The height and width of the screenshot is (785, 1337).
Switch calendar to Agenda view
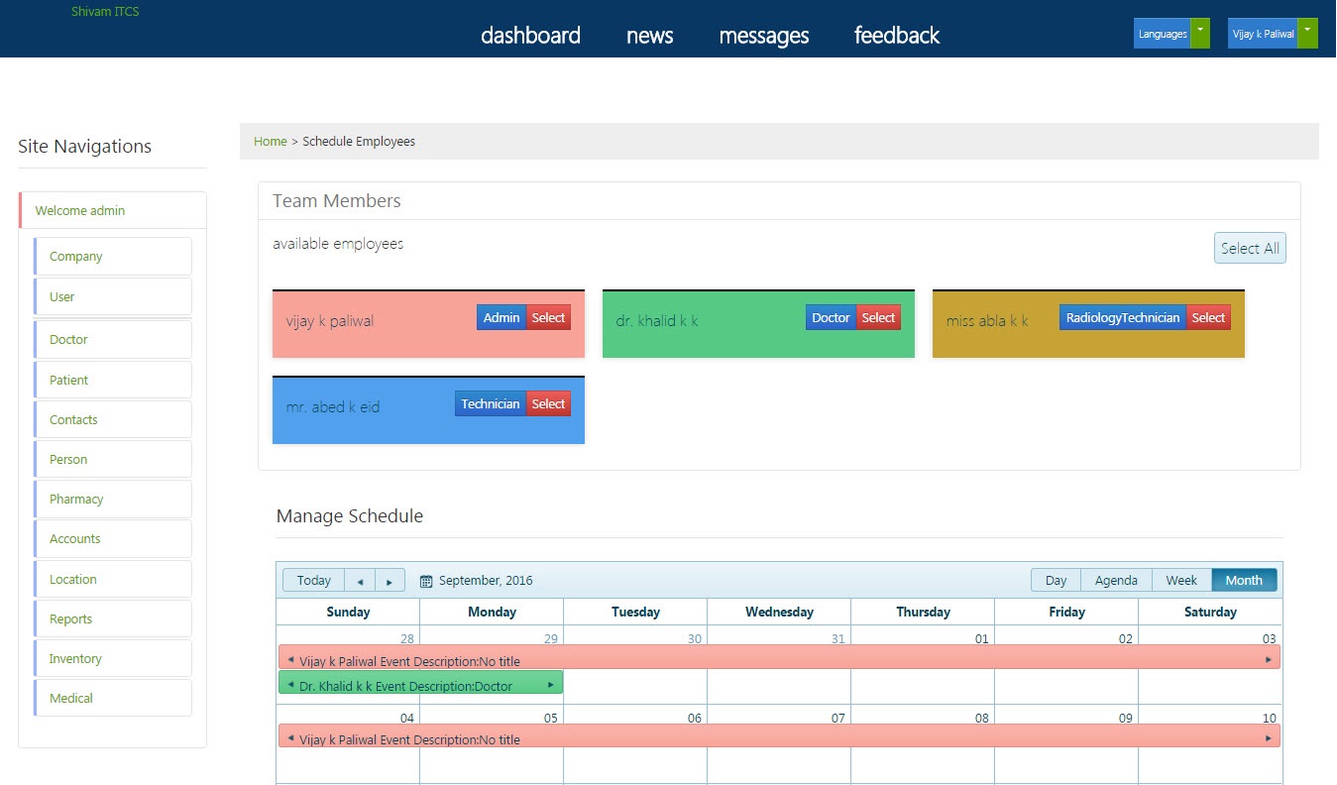(x=1117, y=581)
